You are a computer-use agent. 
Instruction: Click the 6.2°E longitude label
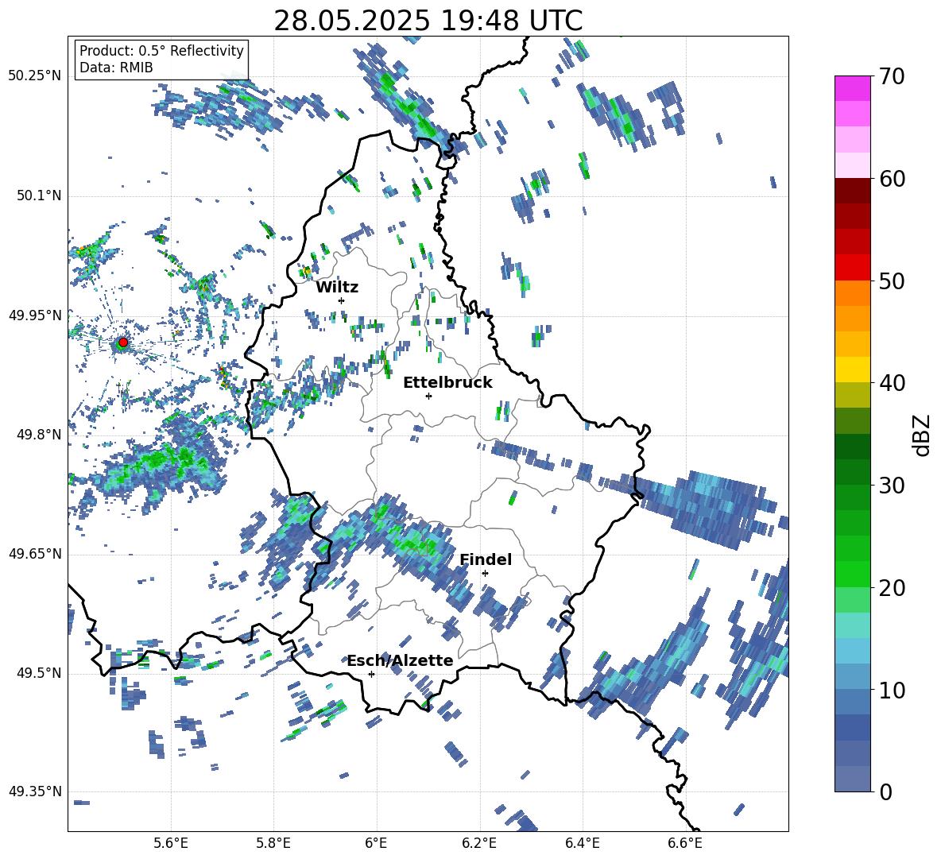point(479,843)
